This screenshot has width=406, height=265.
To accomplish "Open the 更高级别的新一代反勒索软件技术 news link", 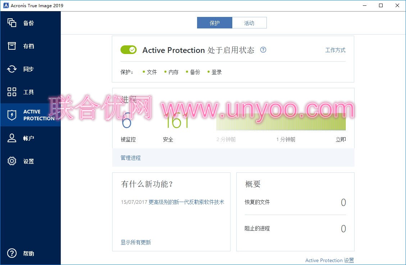I will 186,202.
